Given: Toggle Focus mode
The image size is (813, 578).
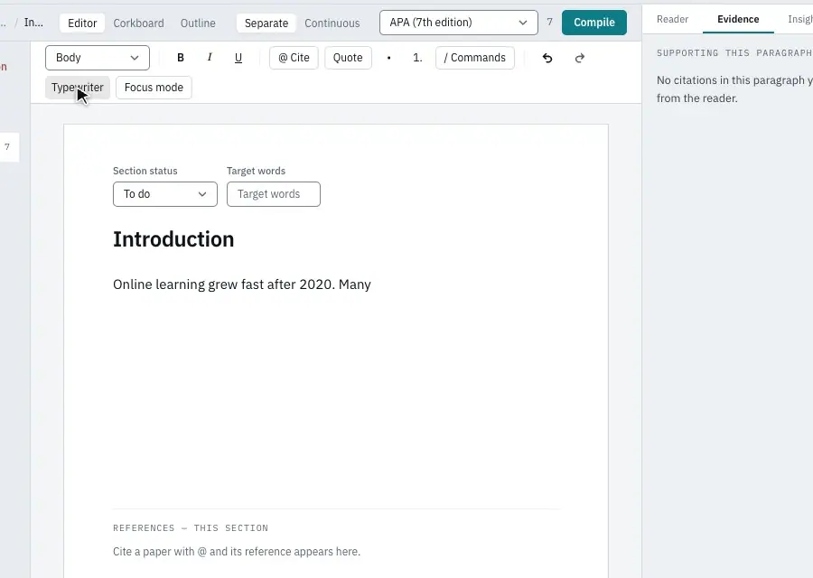Looking at the screenshot, I should (154, 87).
